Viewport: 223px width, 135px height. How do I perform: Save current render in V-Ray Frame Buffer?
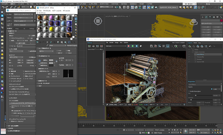pyautogui.click(x=151, y=46)
